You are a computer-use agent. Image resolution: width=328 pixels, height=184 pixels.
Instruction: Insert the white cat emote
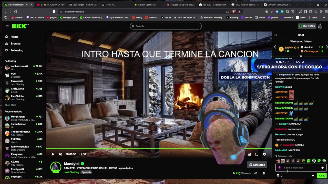[283, 161]
